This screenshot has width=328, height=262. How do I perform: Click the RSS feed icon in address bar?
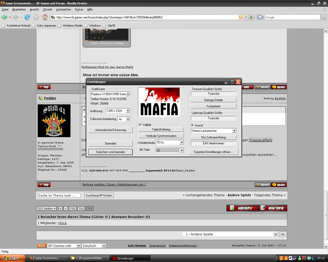(241, 17)
